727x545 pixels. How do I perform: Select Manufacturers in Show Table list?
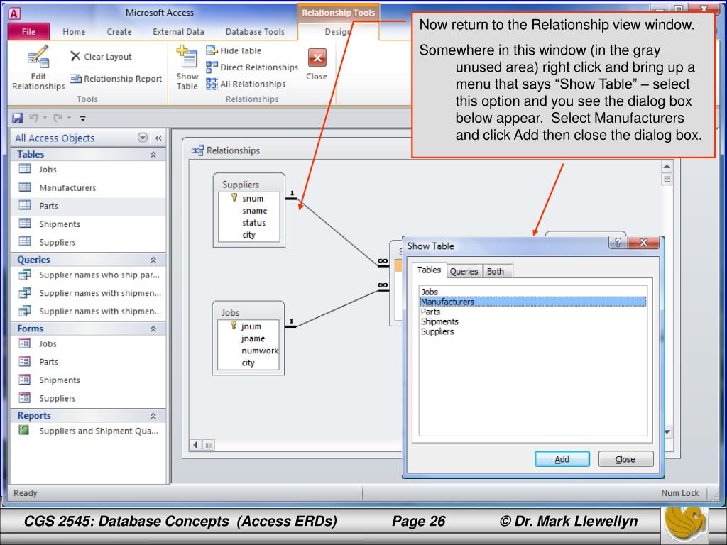click(532, 302)
